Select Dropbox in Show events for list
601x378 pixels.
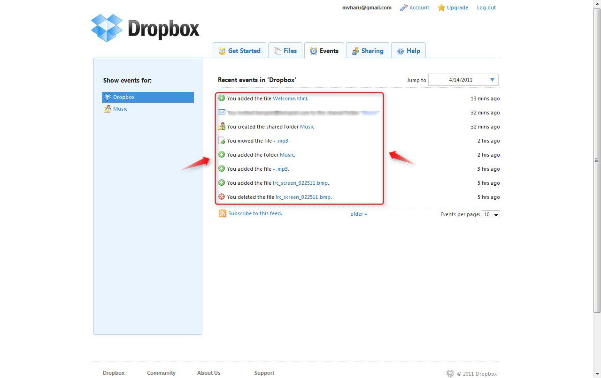point(148,97)
